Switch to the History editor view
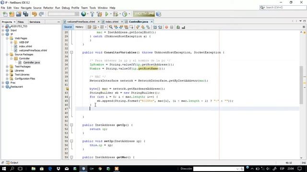This screenshot has height=172, width=307. tap(79, 27)
